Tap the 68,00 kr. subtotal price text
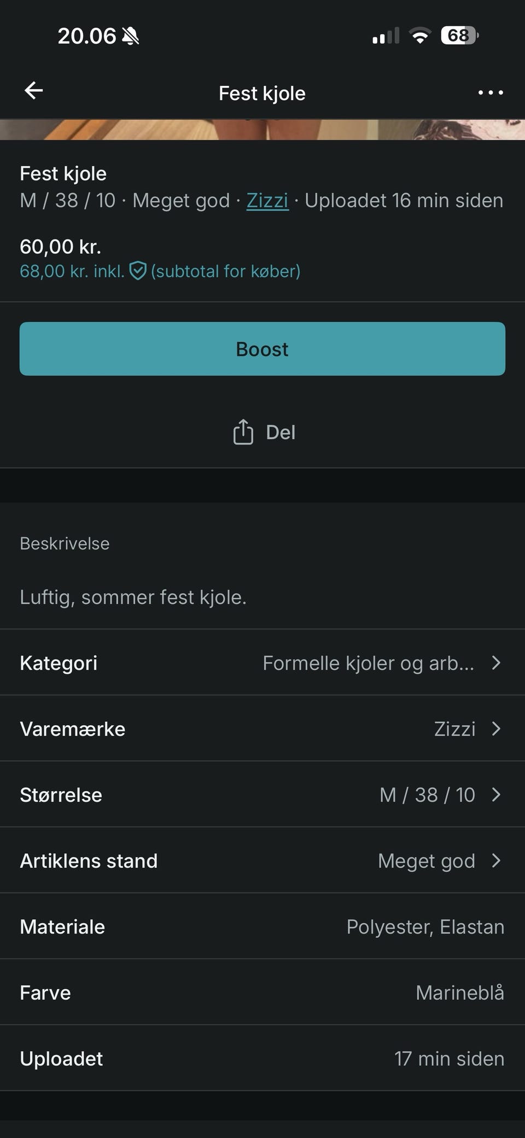Screen dimensions: 525x1138 coord(72,271)
